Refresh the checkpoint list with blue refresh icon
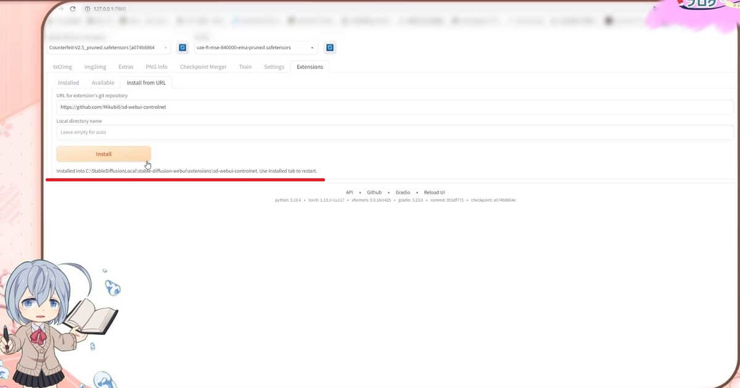Image resolution: width=740 pixels, height=388 pixels. 182,47
